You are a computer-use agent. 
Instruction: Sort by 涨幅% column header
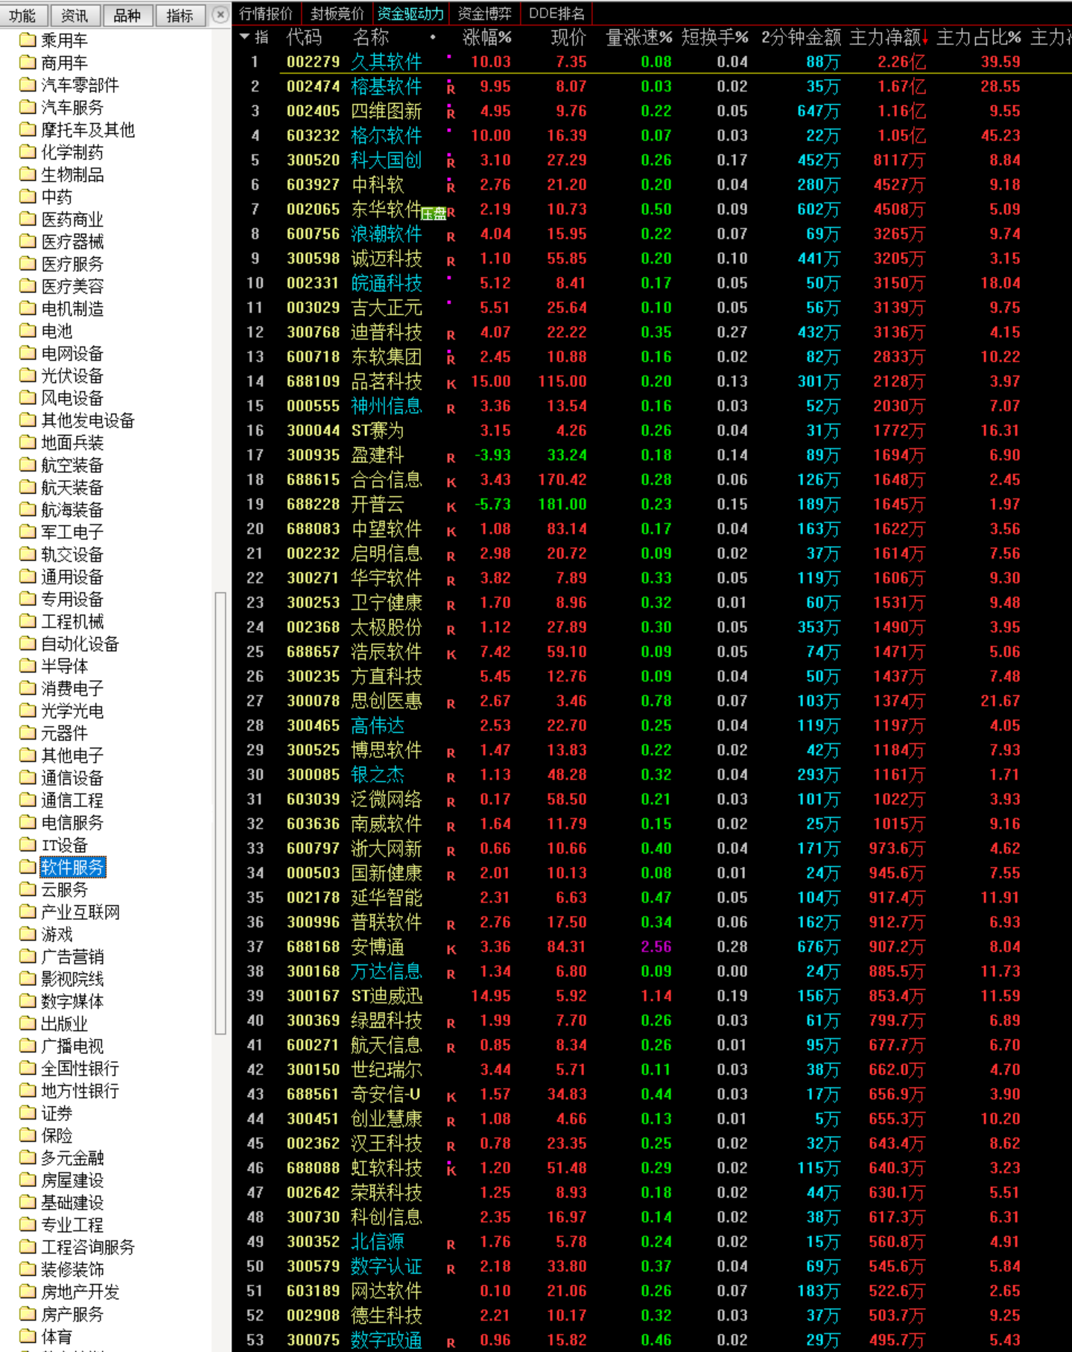tap(487, 37)
